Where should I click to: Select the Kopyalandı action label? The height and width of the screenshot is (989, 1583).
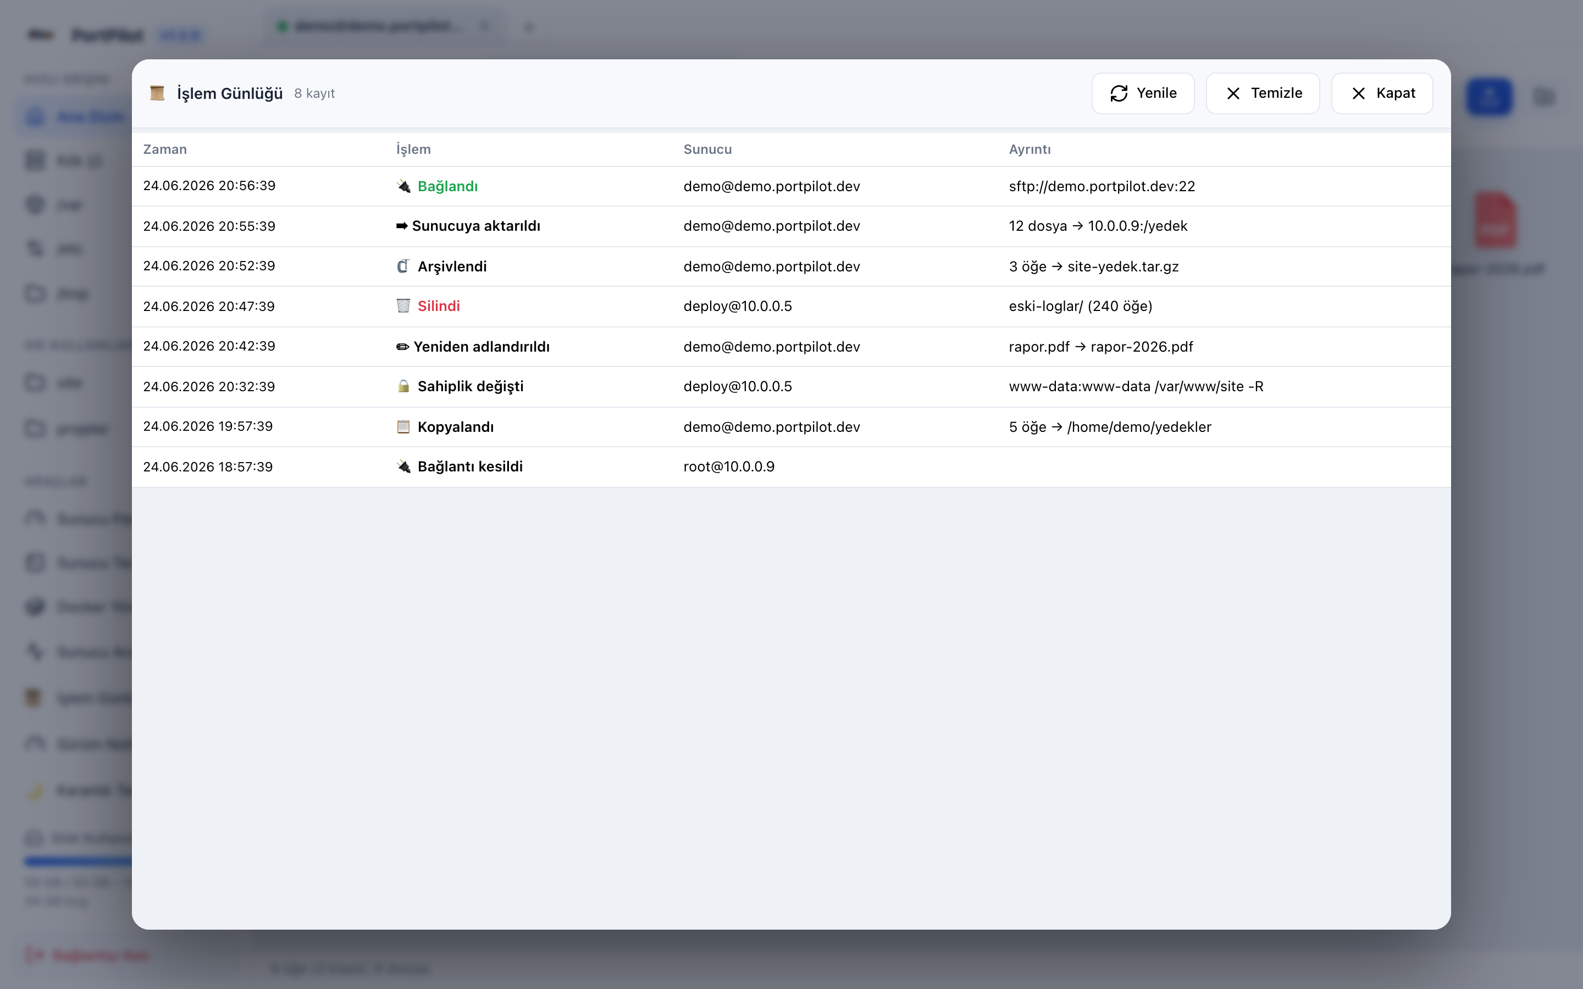[x=455, y=427]
